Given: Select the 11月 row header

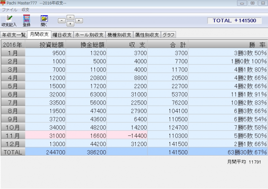Looking at the screenshot, I should (x=13, y=135).
